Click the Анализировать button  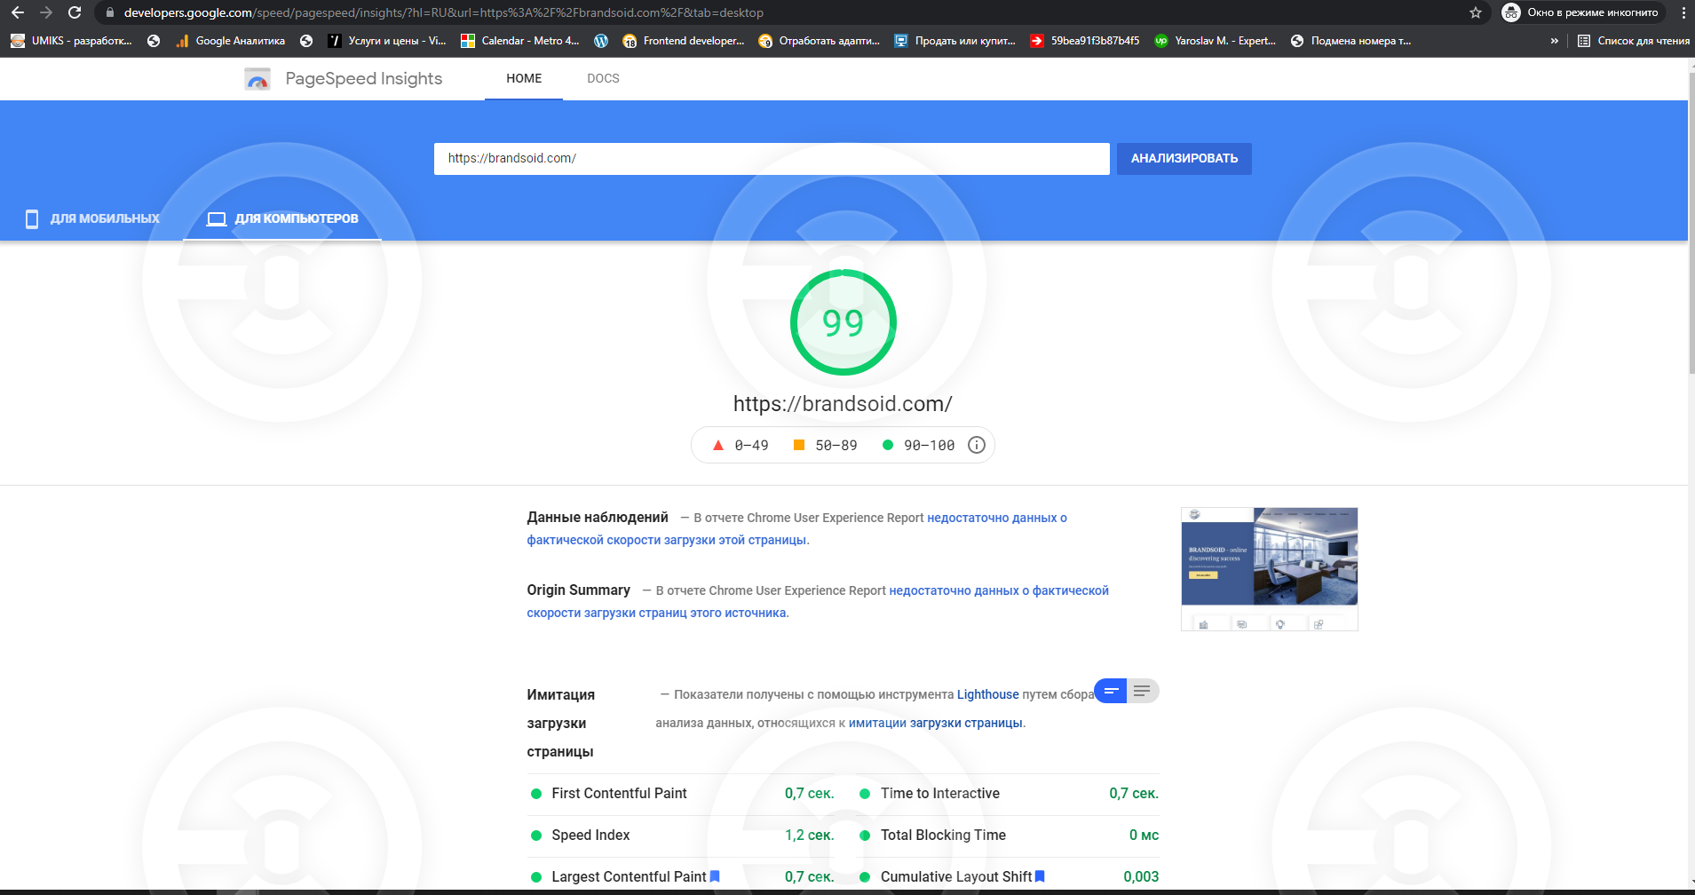1184,158
